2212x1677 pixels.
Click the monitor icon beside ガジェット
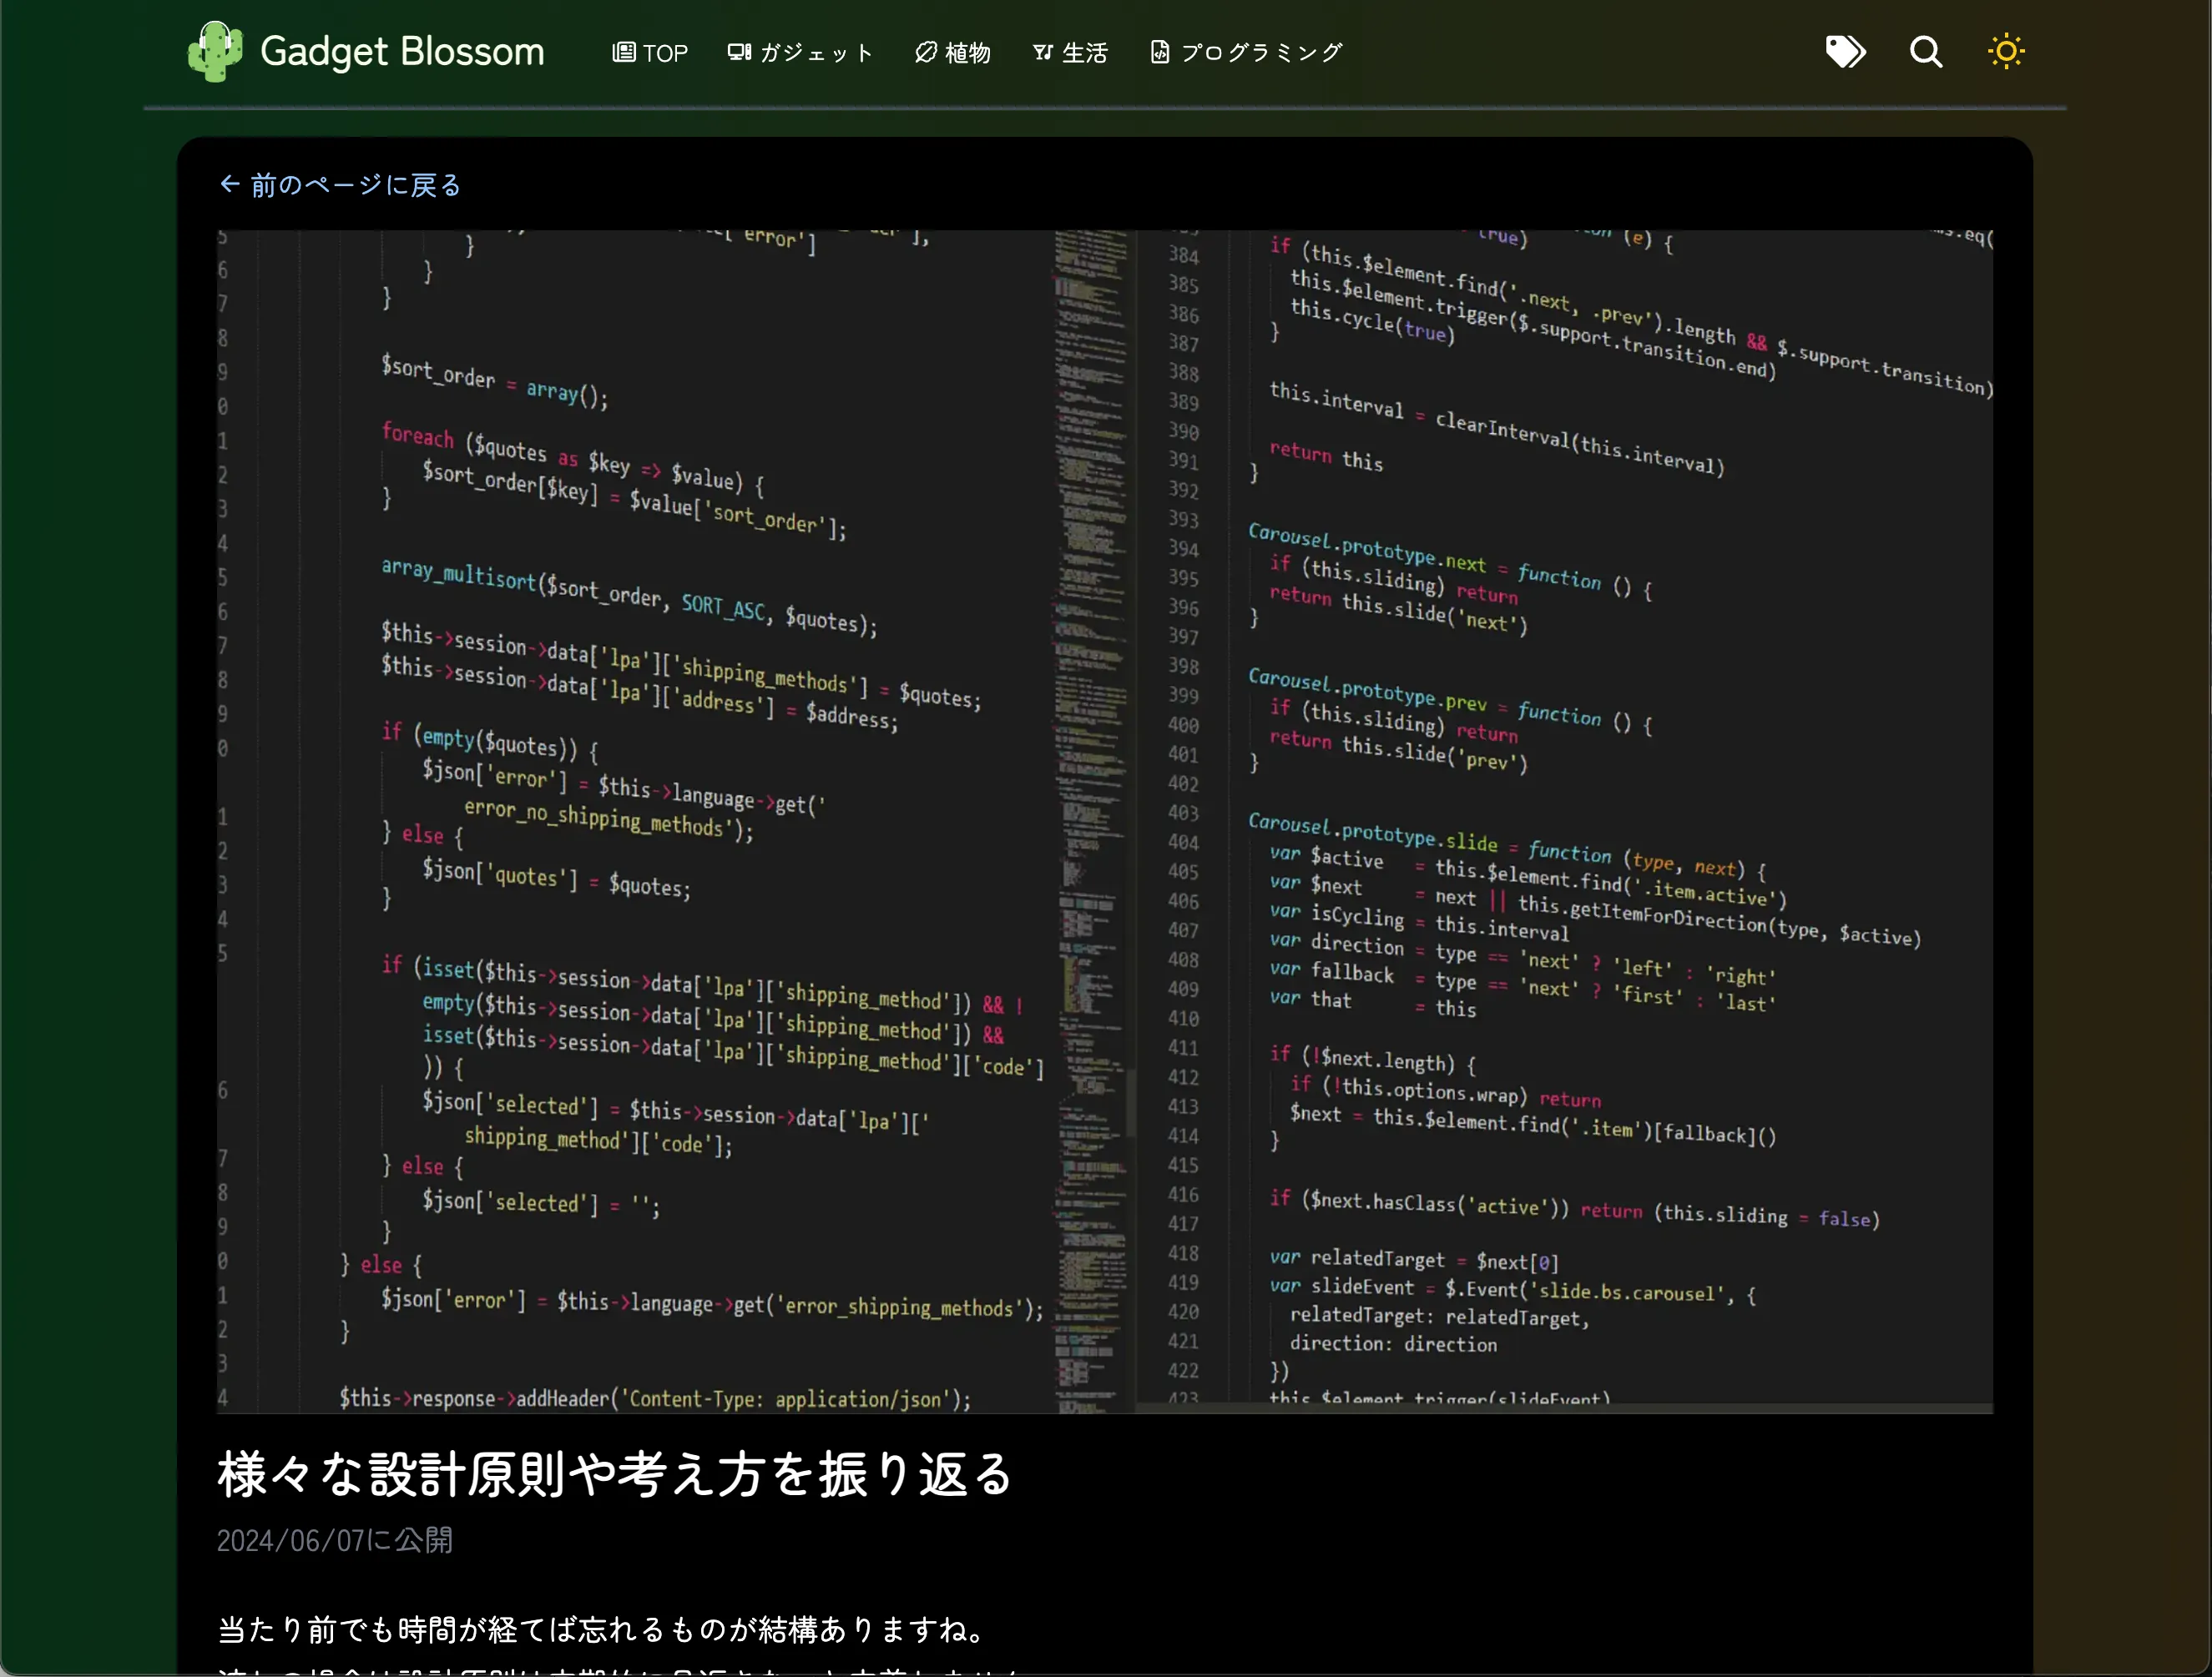coord(739,52)
